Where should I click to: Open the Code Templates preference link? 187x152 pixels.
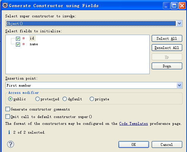[133, 123]
